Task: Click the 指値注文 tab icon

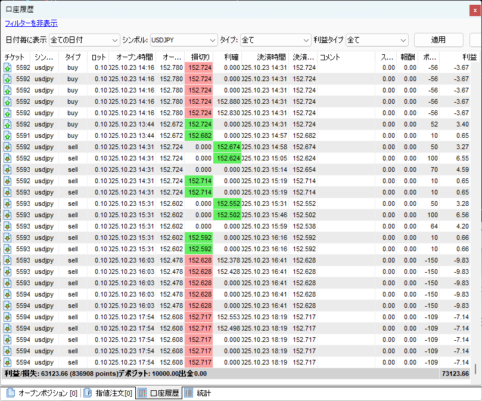Action: coord(87,393)
